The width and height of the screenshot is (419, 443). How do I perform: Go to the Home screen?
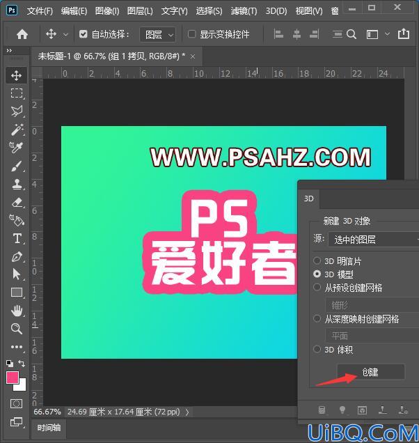pyautogui.click(x=22, y=34)
